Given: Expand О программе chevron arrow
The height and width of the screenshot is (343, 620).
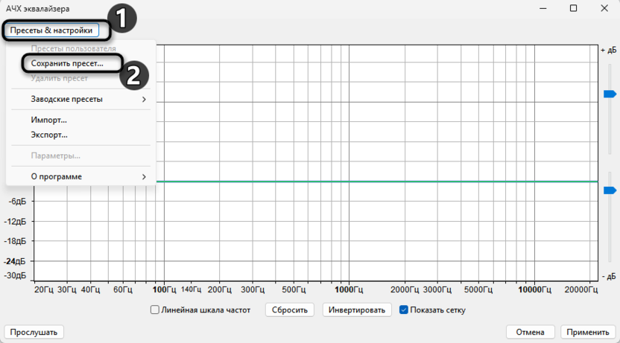Looking at the screenshot, I should (x=144, y=177).
